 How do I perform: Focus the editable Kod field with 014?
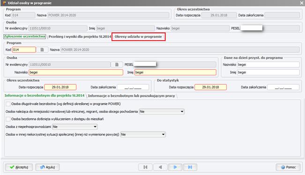coord(24,50)
